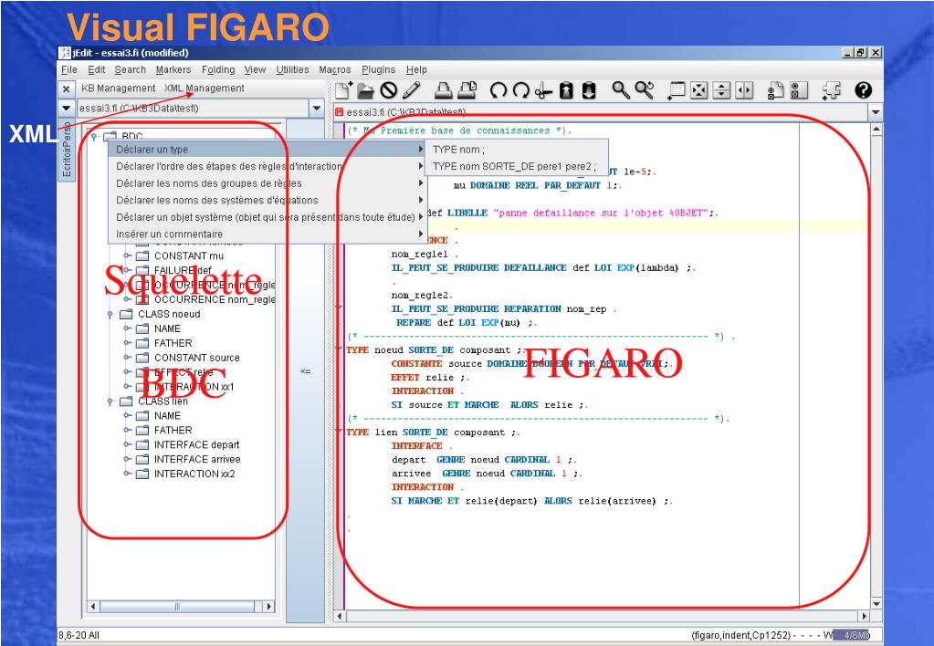Click the Global Options icon

point(799,90)
